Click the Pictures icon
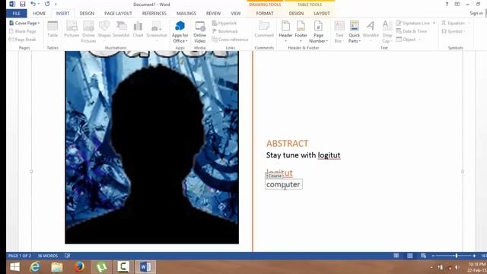Image resolution: width=487 pixels, height=274 pixels. point(72,30)
